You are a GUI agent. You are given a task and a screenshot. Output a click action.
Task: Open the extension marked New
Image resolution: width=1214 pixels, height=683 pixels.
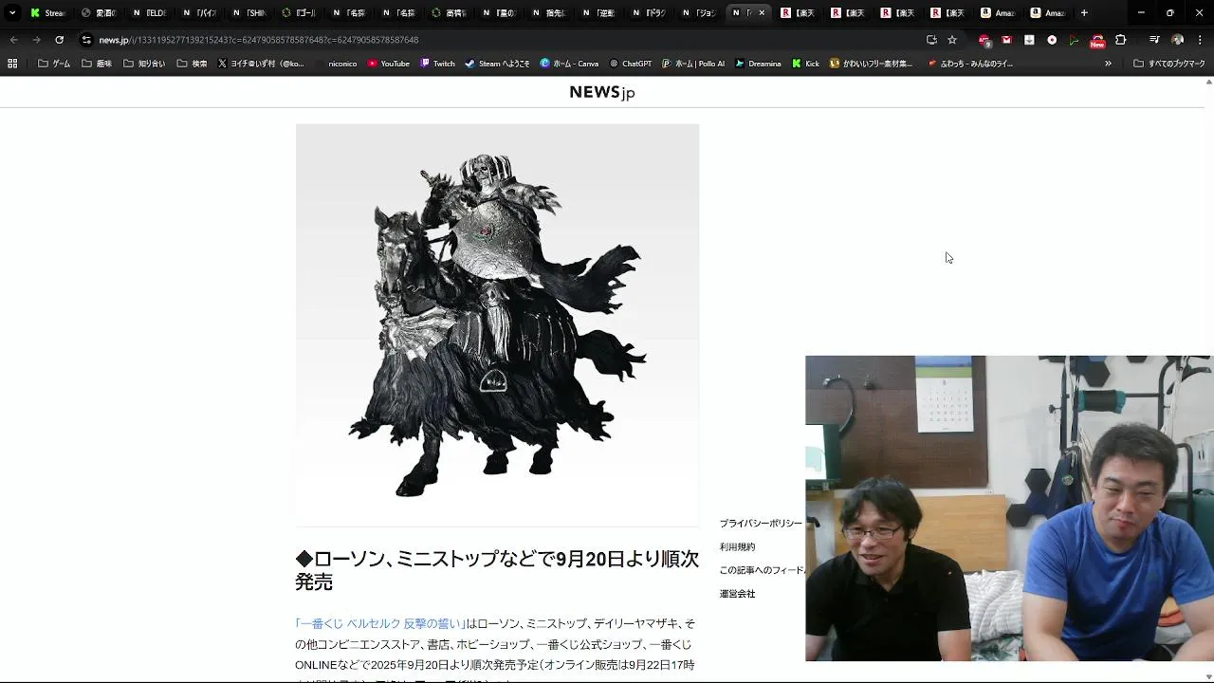(x=1097, y=41)
